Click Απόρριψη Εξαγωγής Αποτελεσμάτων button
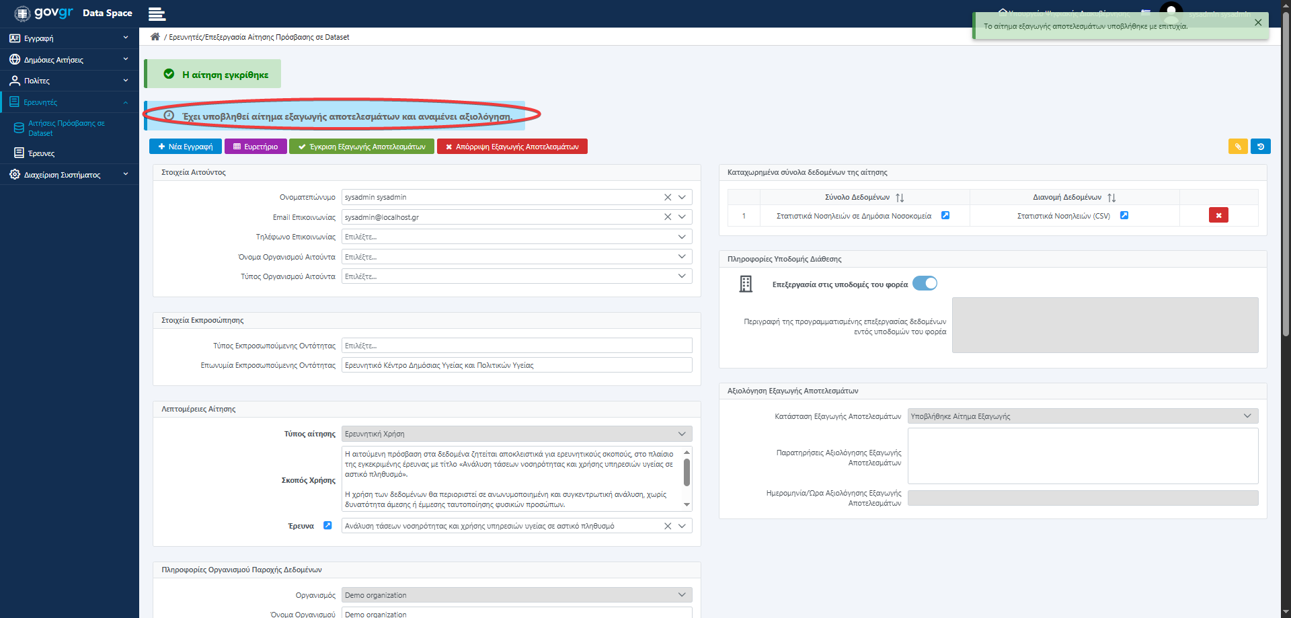 [x=512, y=147]
